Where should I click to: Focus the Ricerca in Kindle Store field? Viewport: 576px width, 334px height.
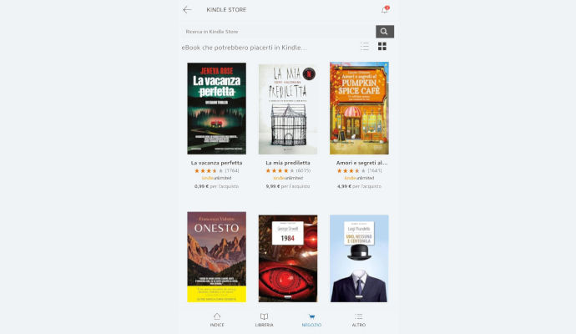coord(279,32)
